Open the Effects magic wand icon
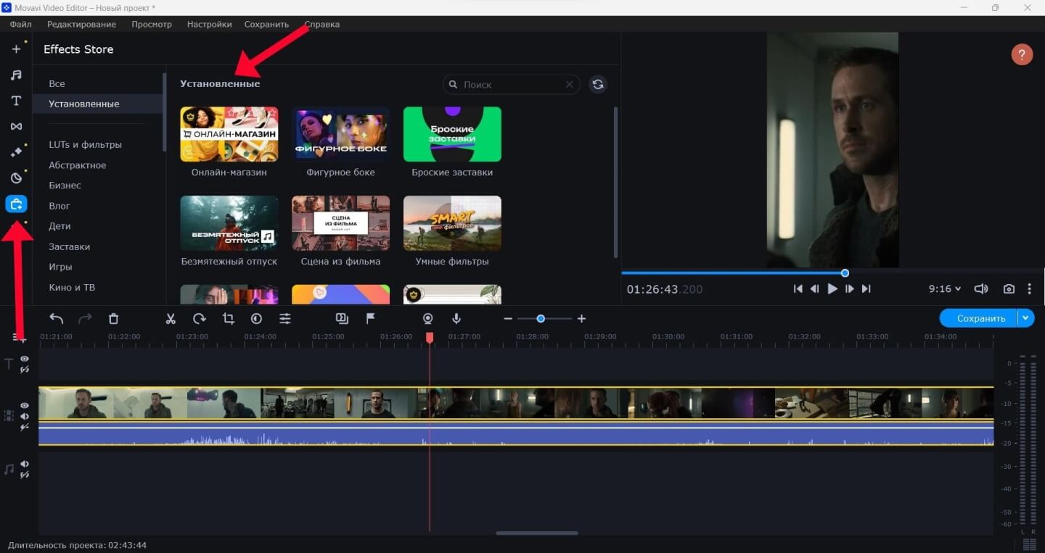This screenshot has width=1045, height=553. [16, 152]
